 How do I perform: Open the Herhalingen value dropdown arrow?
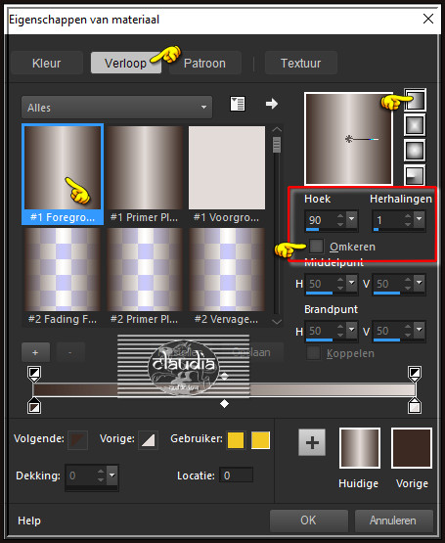(x=420, y=219)
